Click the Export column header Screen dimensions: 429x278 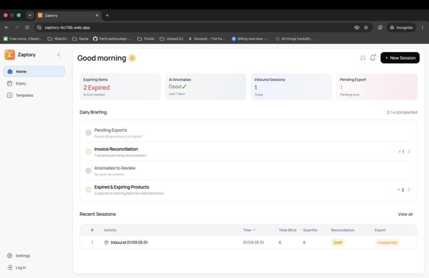pyautogui.click(x=380, y=230)
